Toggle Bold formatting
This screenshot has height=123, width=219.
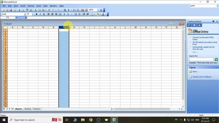pyautogui.click(x=37, y=14)
